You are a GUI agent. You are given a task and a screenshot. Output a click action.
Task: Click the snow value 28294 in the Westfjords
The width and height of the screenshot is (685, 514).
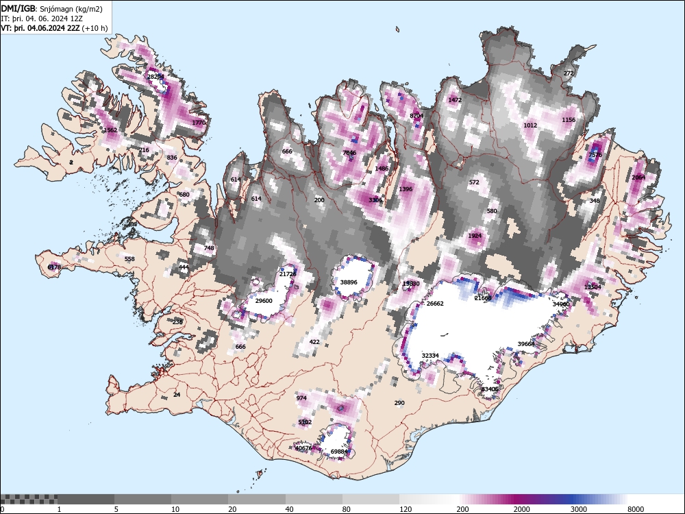click(x=156, y=77)
